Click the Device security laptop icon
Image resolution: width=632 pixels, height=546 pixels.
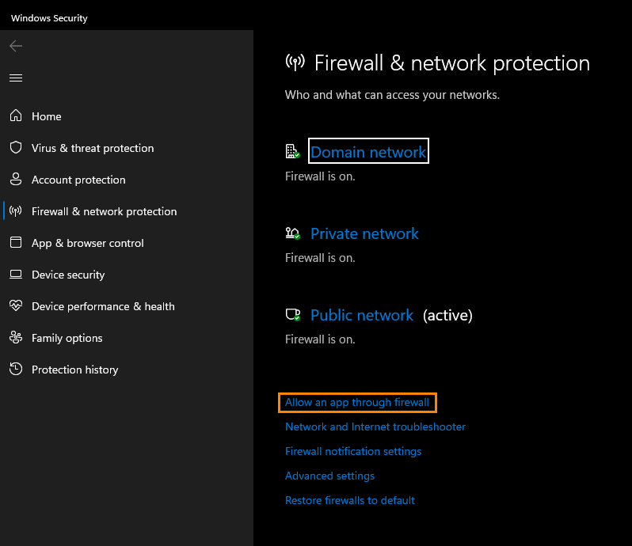coord(16,275)
